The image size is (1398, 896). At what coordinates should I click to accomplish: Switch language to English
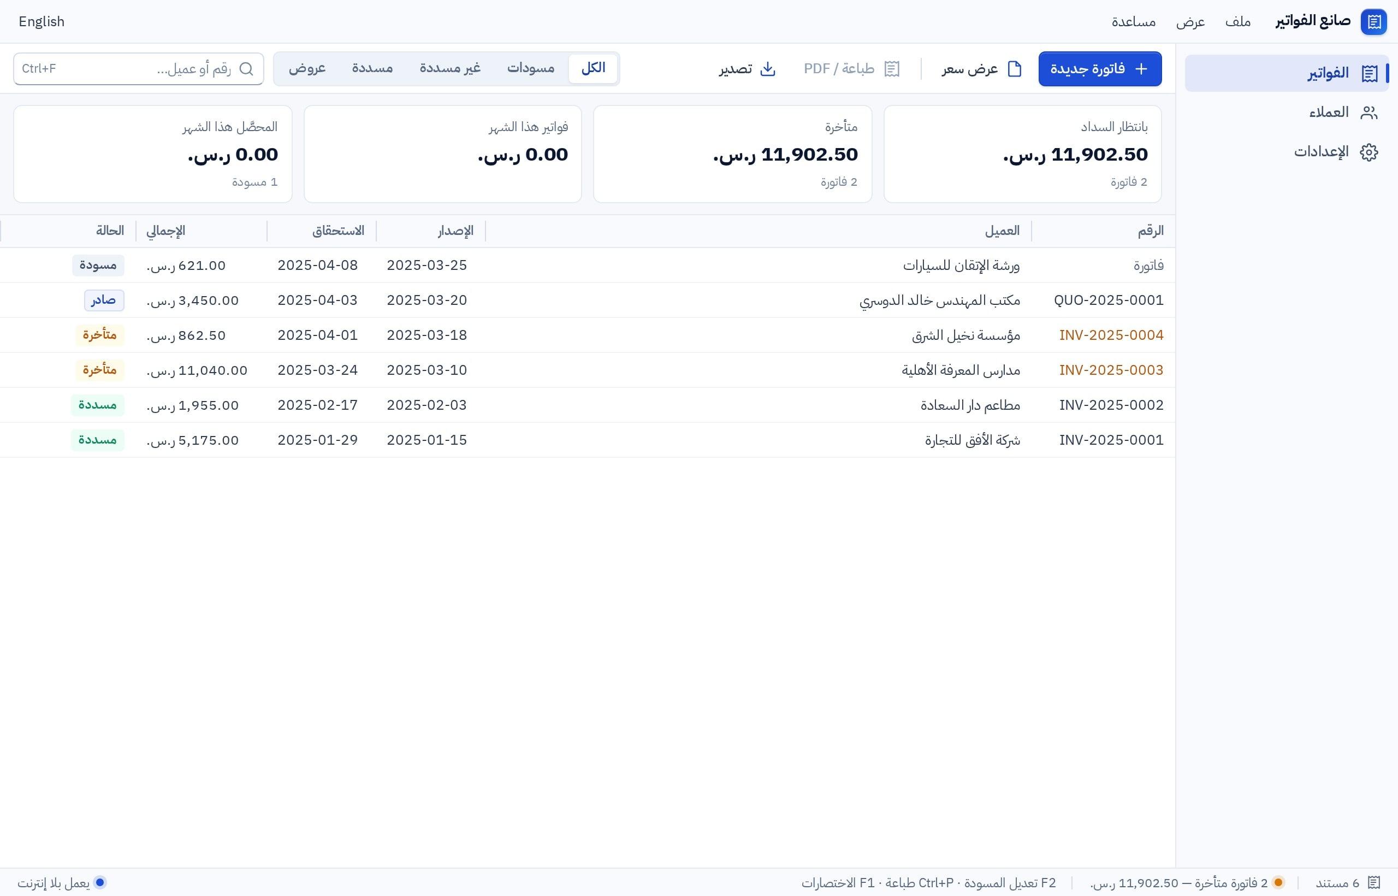(42, 21)
